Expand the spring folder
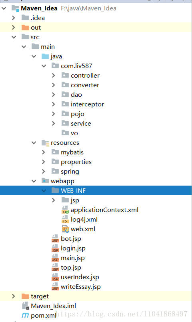This screenshot has height=322, width=192. click(x=44, y=171)
